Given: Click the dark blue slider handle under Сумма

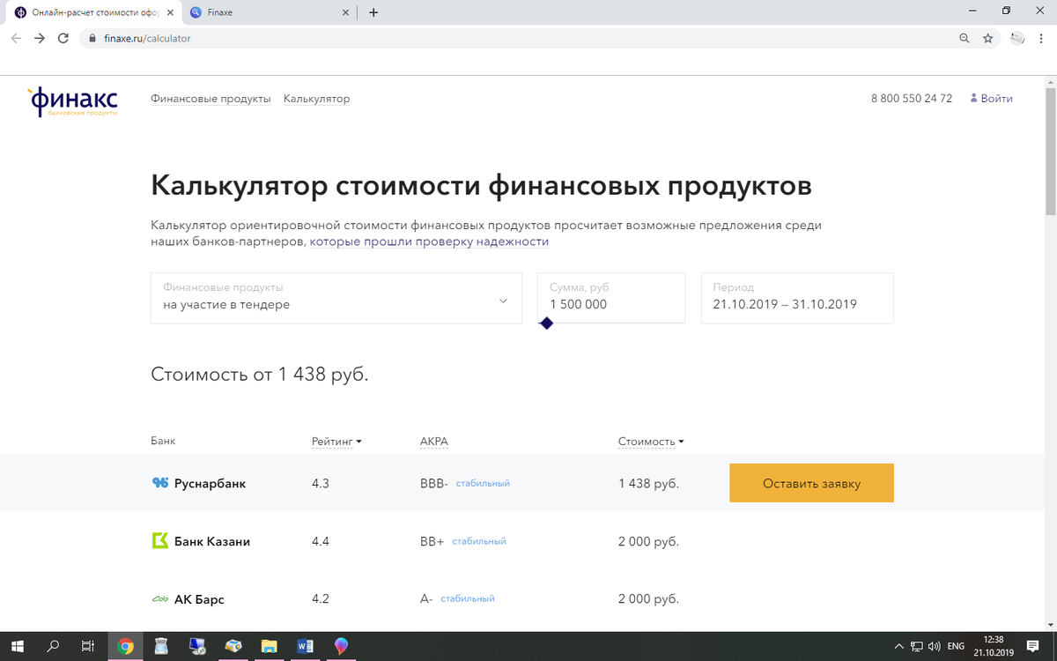Looking at the screenshot, I should [x=546, y=323].
